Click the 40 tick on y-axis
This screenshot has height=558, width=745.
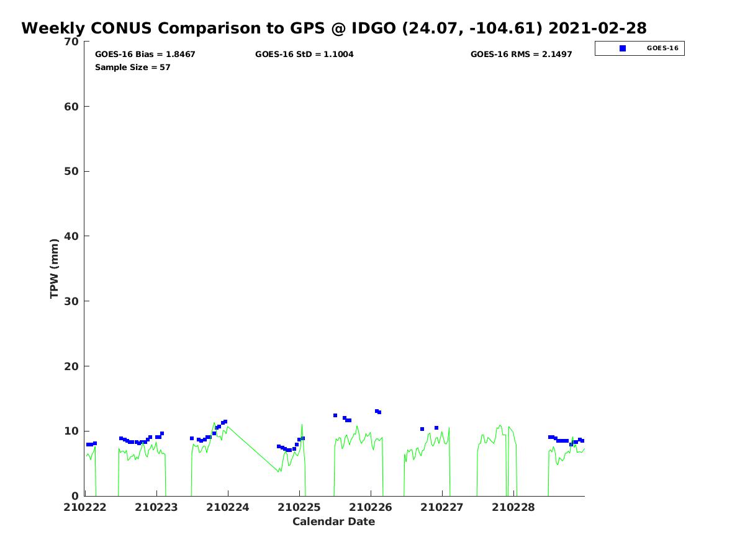point(72,236)
